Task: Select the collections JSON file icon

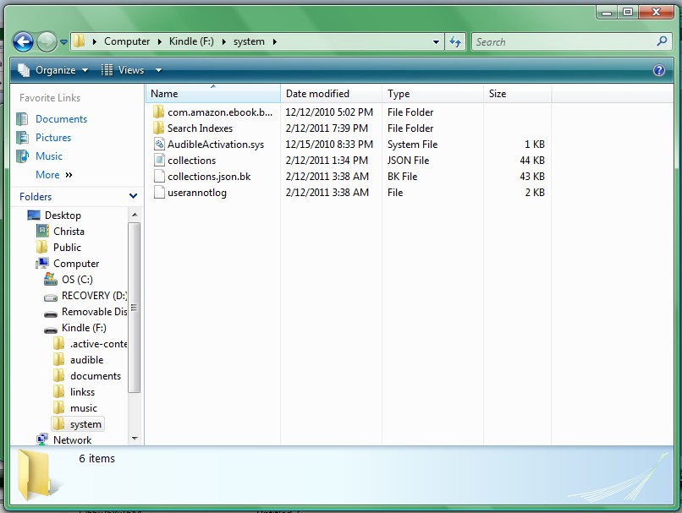Action: click(159, 161)
